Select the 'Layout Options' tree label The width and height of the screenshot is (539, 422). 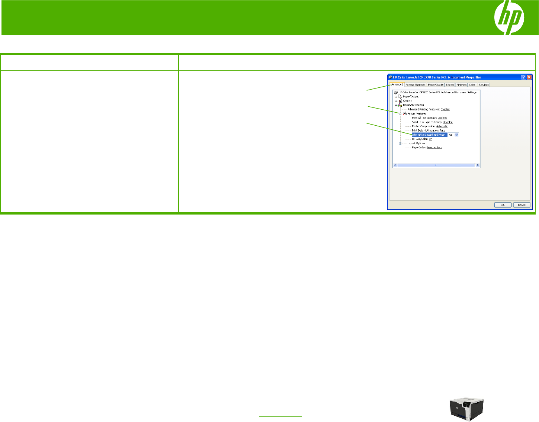tap(416, 143)
